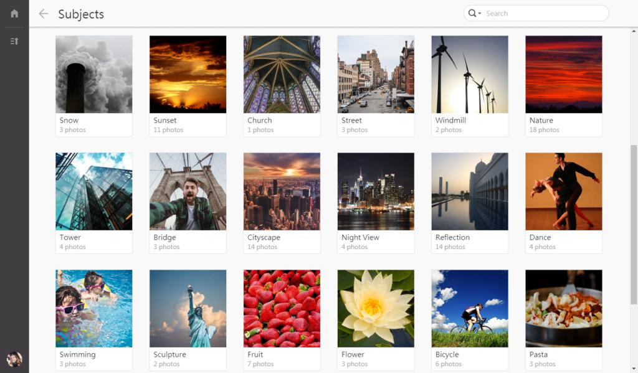Click the "Swimming" album label text
The height and width of the screenshot is (373, 638).
click(x=77, y=355)
